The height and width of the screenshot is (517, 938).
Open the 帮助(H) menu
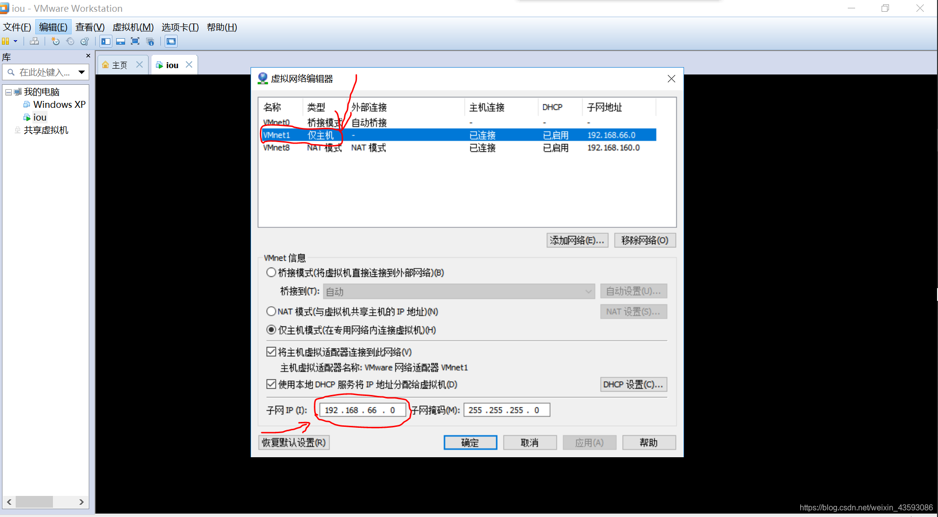click(x=222, y=27)
